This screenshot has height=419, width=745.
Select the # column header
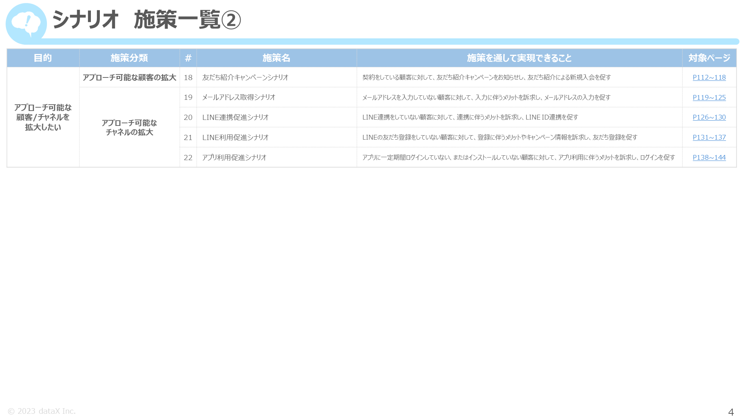tap(188, 58)
